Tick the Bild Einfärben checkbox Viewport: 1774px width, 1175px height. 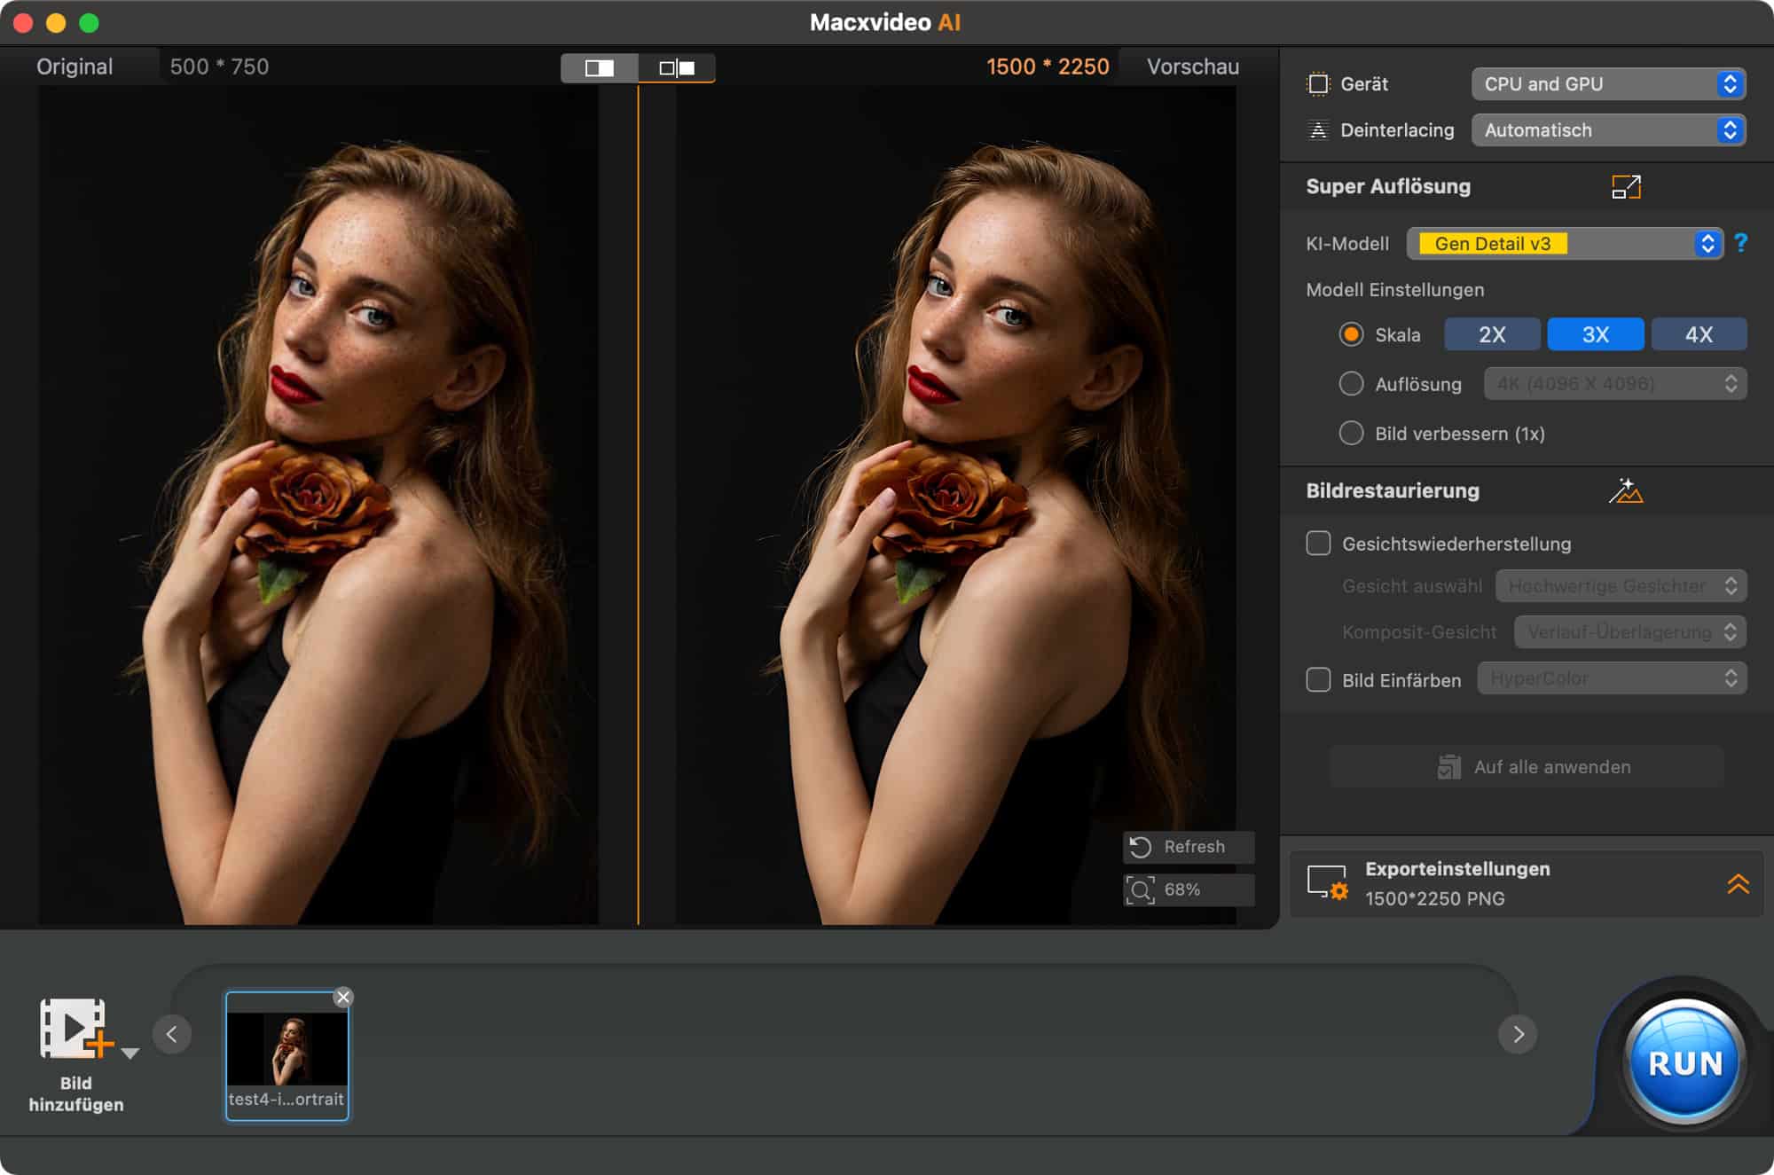point(1318,680)
